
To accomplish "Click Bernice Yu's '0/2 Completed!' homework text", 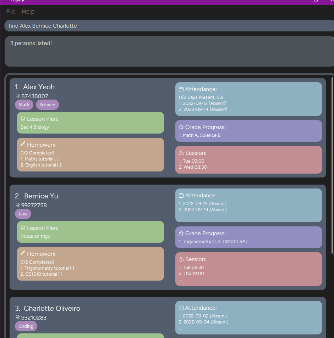I will (37, 262).
